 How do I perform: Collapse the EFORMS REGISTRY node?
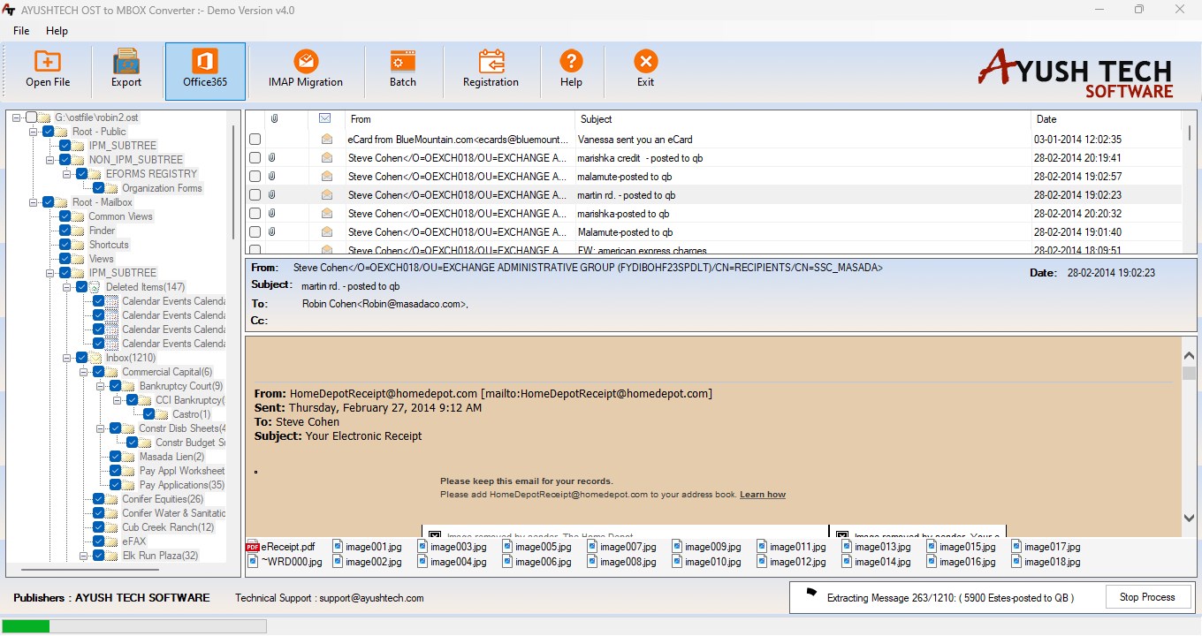click(x=67, y=174)
